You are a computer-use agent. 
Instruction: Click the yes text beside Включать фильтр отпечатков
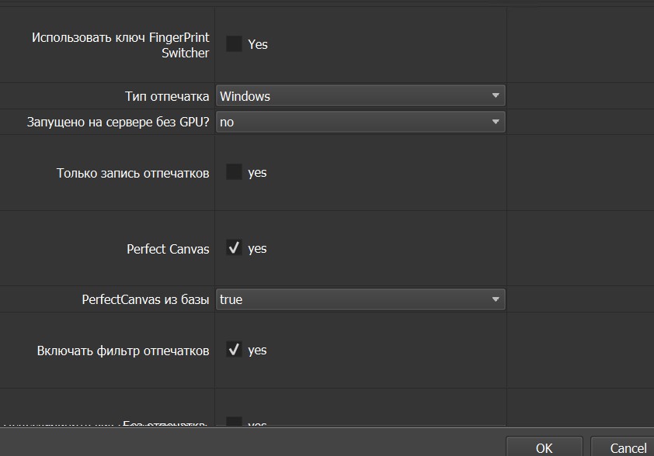pyautogui.click(x=257, y=351)
